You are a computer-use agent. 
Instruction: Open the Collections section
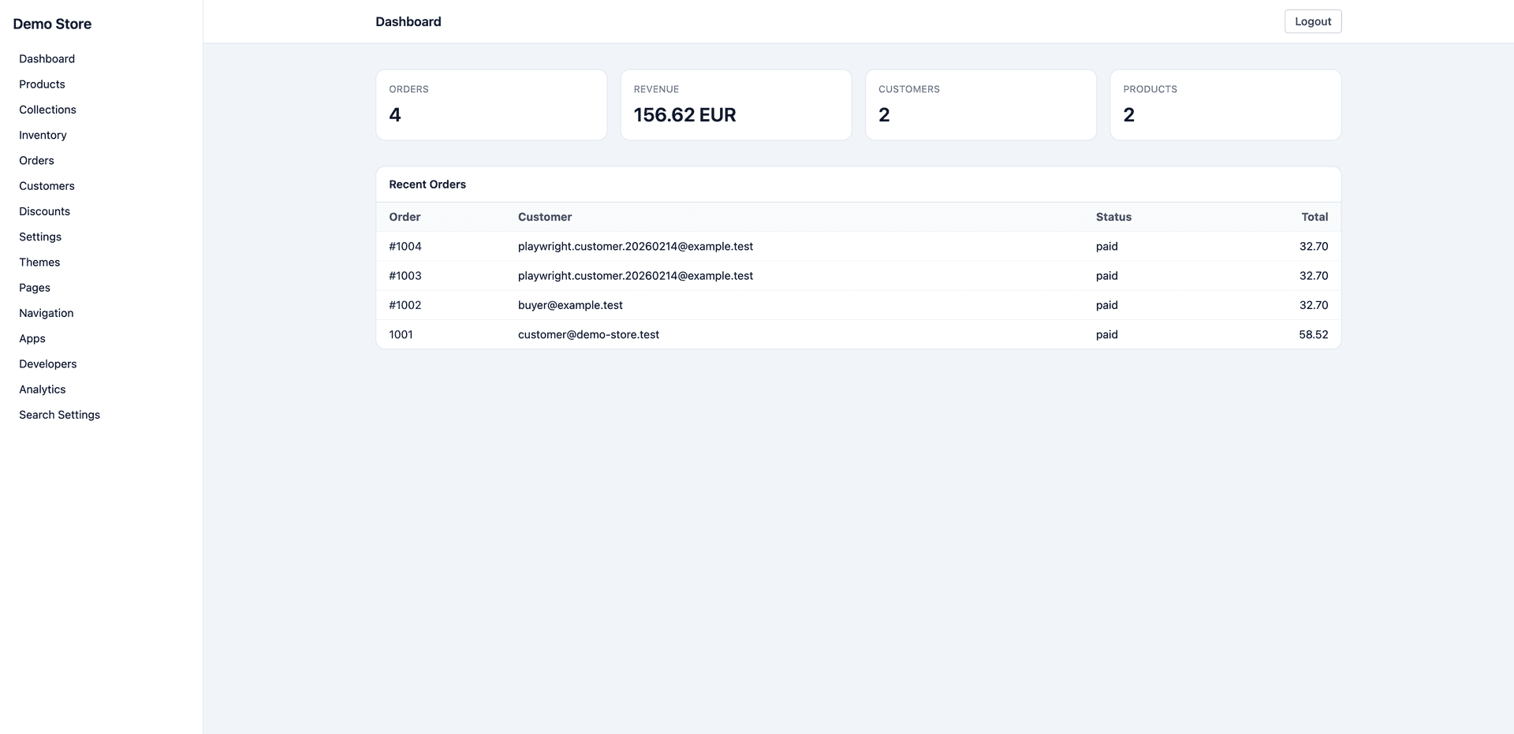click(x=47, y=110)
